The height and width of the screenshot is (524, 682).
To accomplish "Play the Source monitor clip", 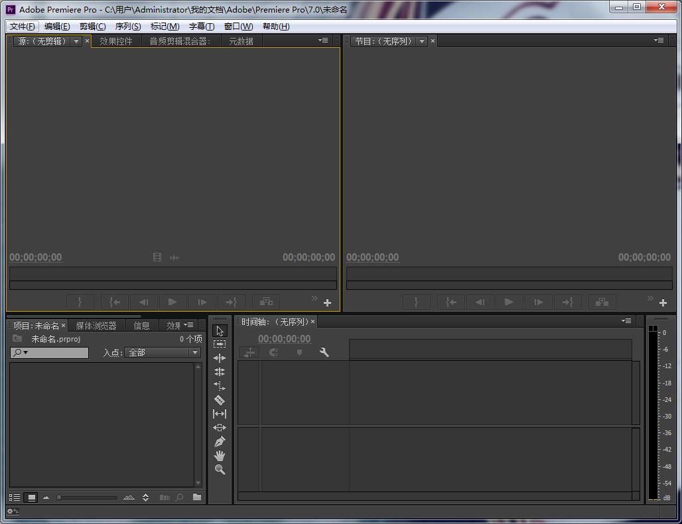I will pos(172,302).
